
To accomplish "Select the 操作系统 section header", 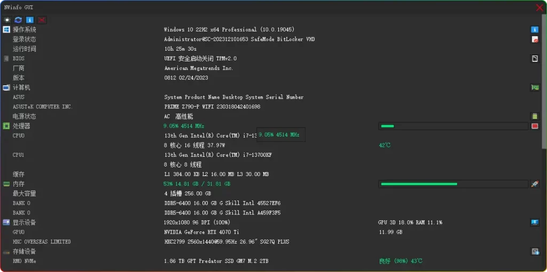I will pyautogui.click(x=25, y=30).
